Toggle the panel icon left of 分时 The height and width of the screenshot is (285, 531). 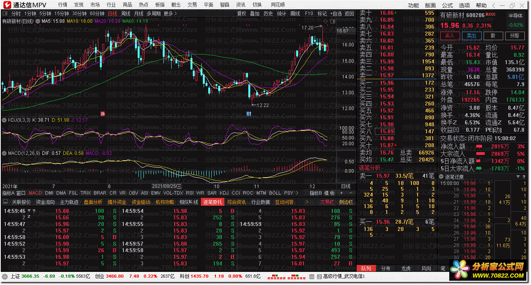click(x=5, y=14)
